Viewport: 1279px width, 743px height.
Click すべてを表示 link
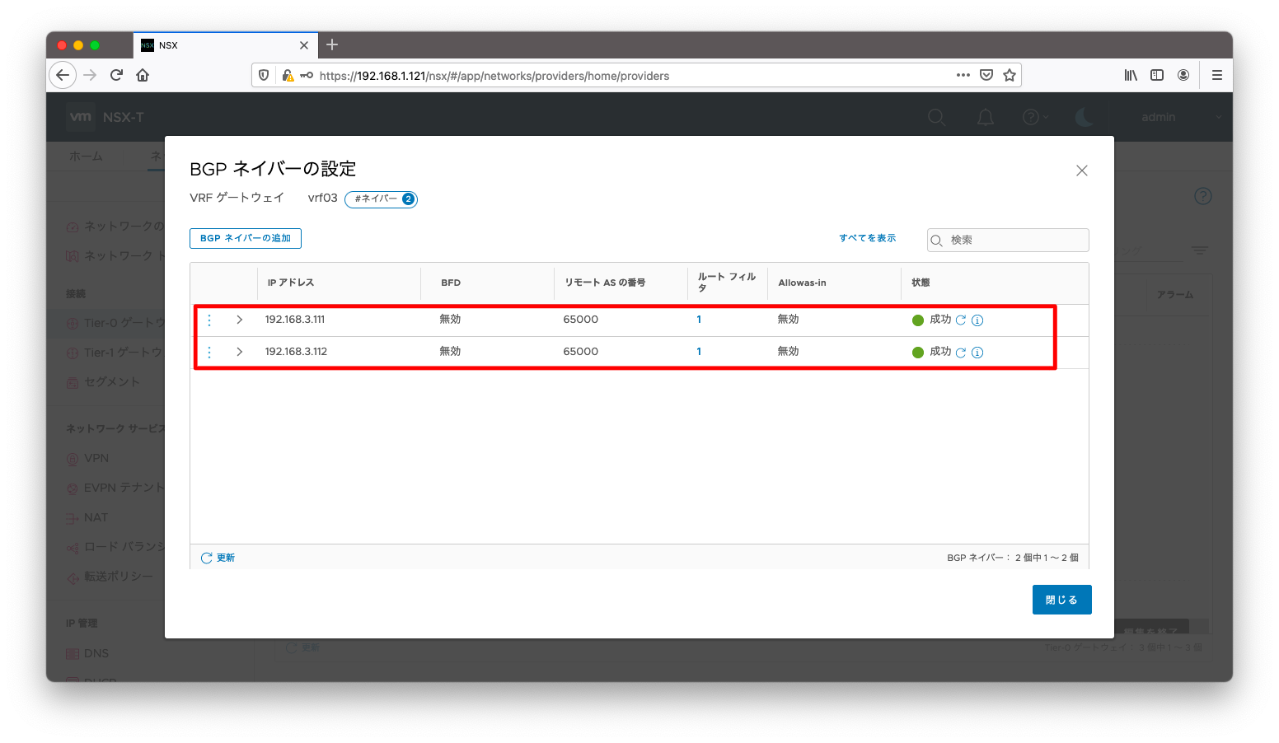pyautogui.click(x=868, y=238)
